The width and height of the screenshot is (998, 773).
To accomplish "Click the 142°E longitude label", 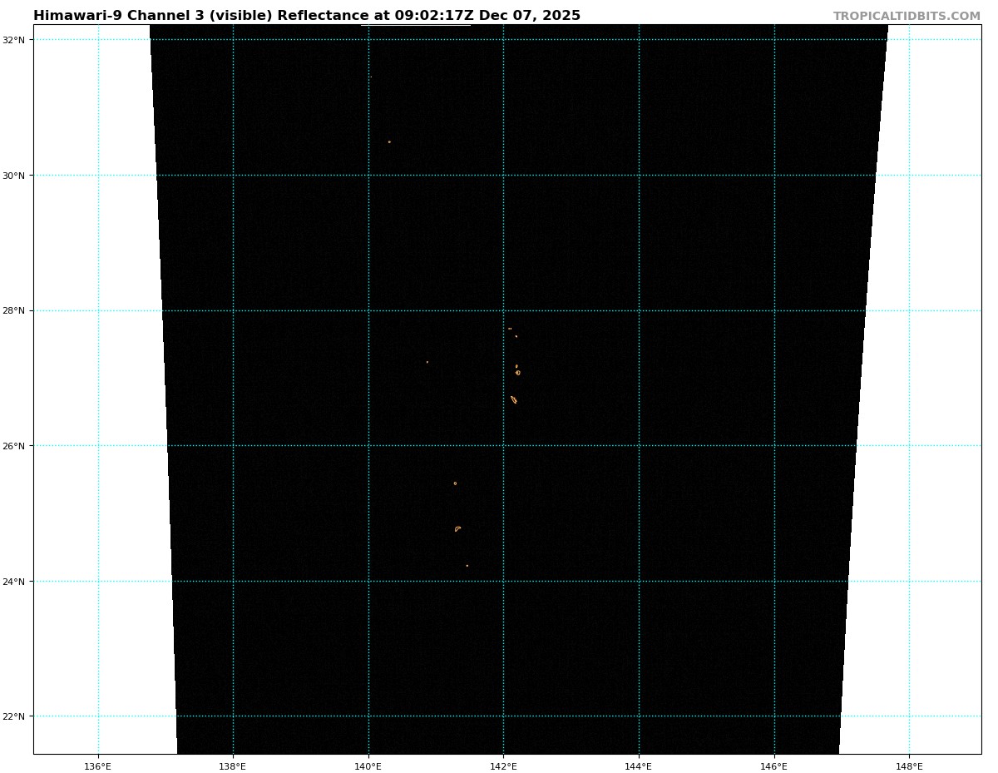I will [503, 766].
